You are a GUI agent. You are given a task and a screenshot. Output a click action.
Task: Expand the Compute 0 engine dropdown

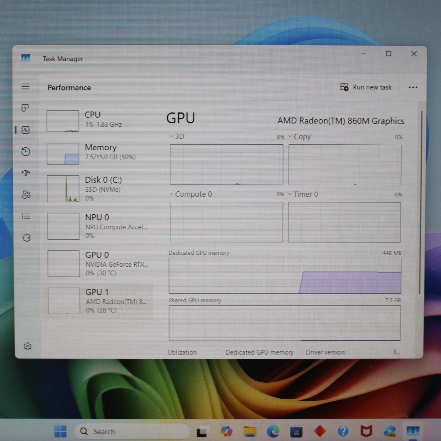point(191,194)
